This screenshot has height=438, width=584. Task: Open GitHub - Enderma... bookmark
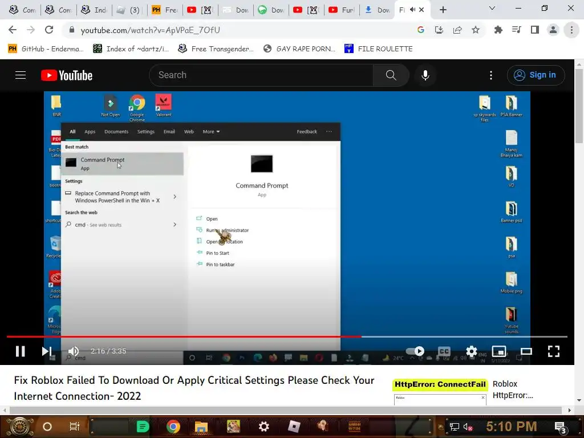tap(46, 49)
